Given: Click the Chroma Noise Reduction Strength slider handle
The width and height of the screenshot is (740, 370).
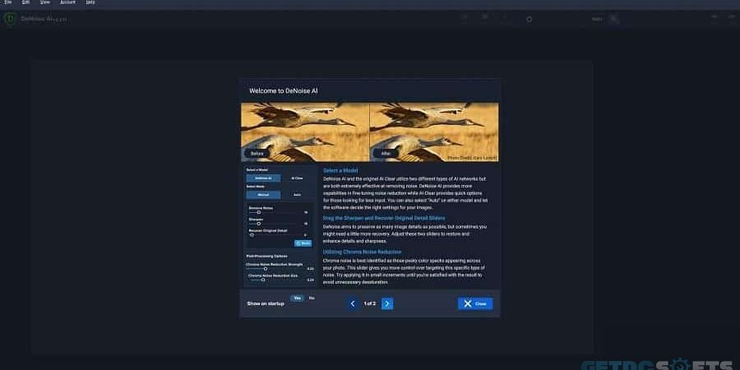Looking at the screenshot, I should 266,269.
